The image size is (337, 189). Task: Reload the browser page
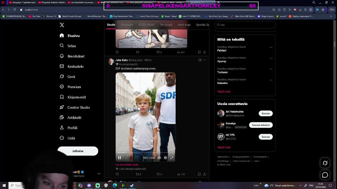[x=14, y=10]
